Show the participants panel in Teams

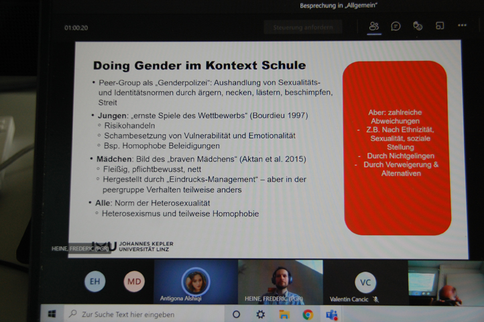click(x=374, y=26)
